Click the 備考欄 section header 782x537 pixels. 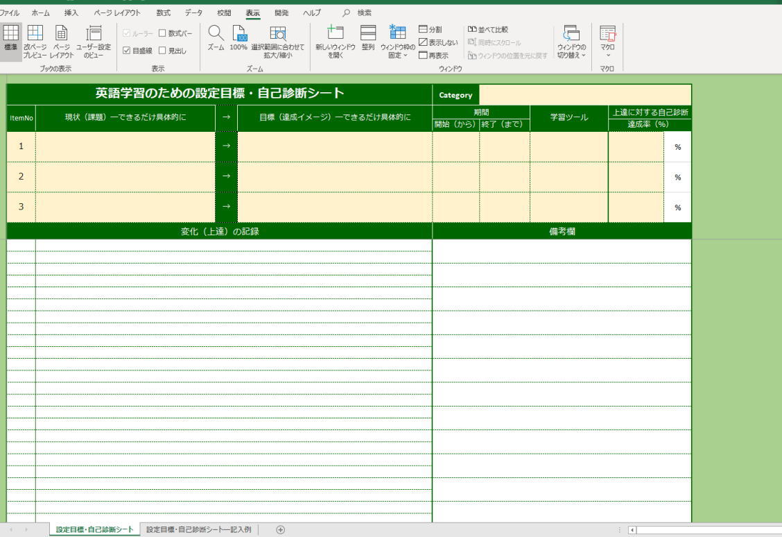tap(562, 231)
